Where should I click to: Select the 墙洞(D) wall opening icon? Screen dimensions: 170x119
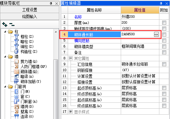click(17, 107)
